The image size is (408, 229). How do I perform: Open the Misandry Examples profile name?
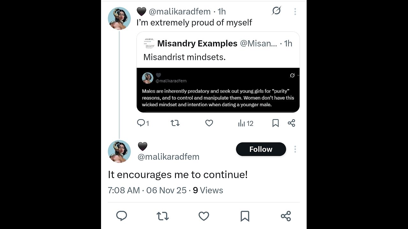coord(197,43)
